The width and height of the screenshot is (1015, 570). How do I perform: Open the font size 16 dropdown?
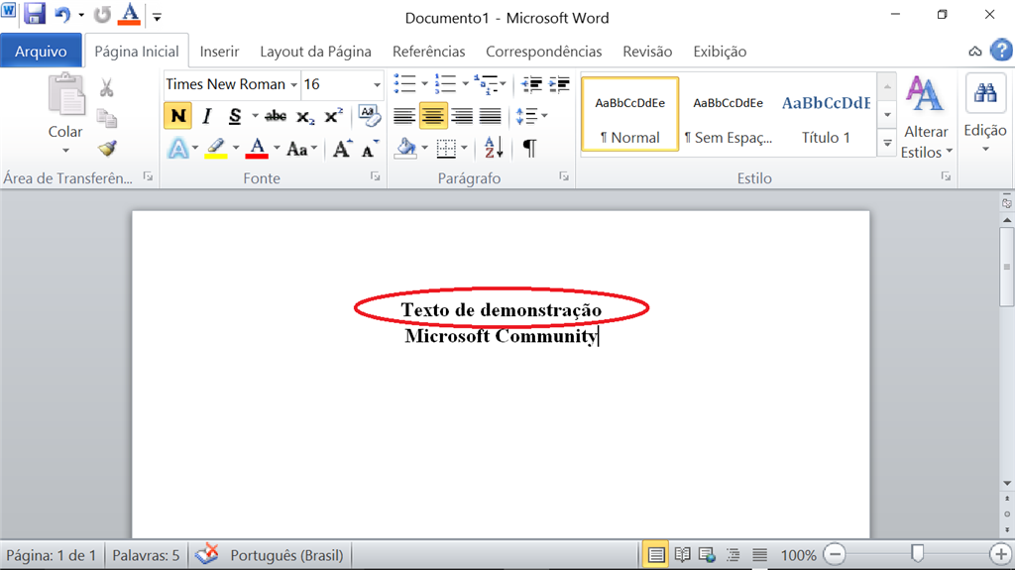[377, 85]
